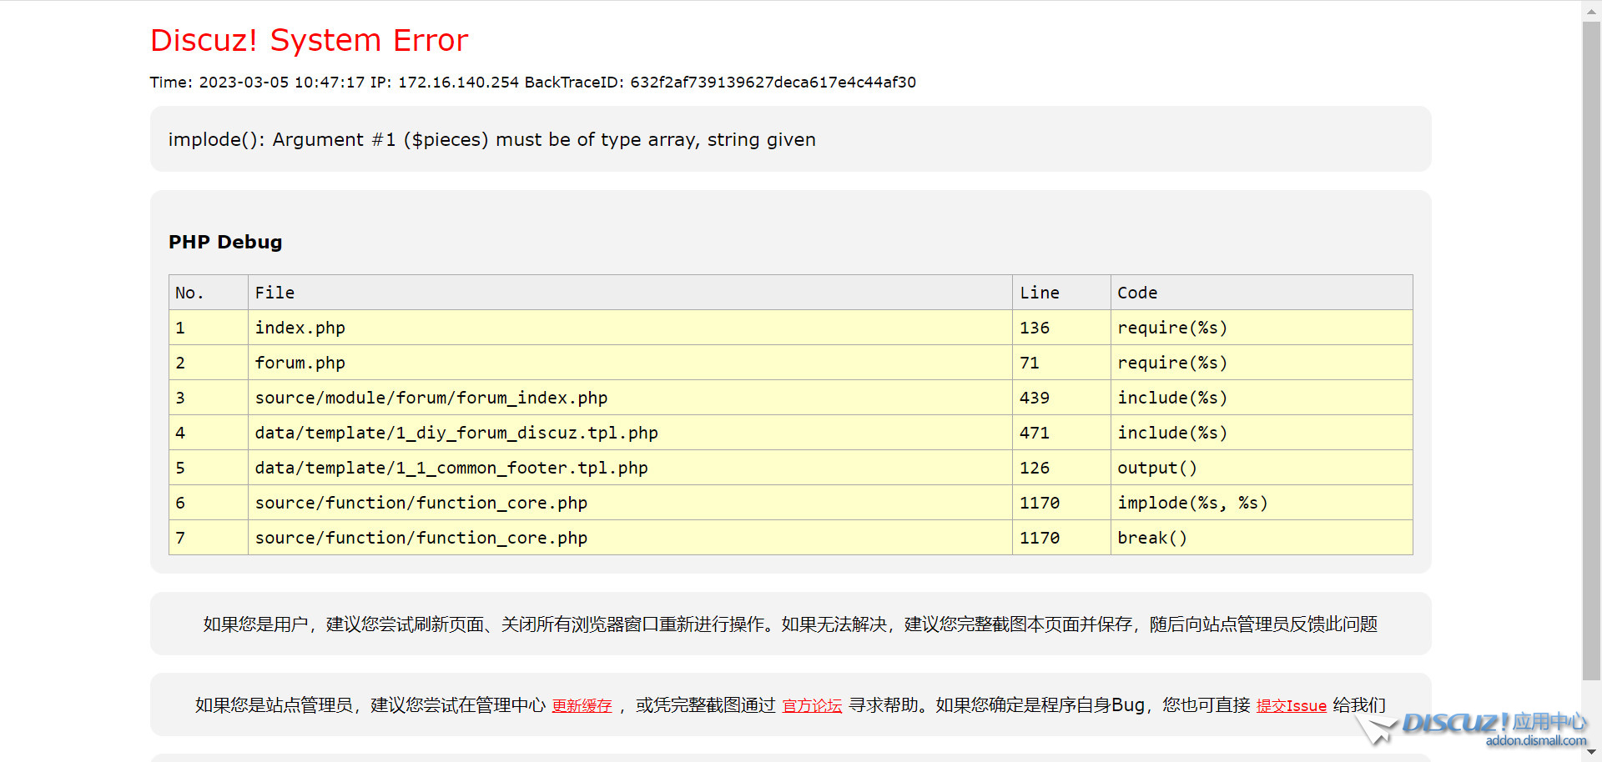Open the 官方论坛 link

coord(812,706)
